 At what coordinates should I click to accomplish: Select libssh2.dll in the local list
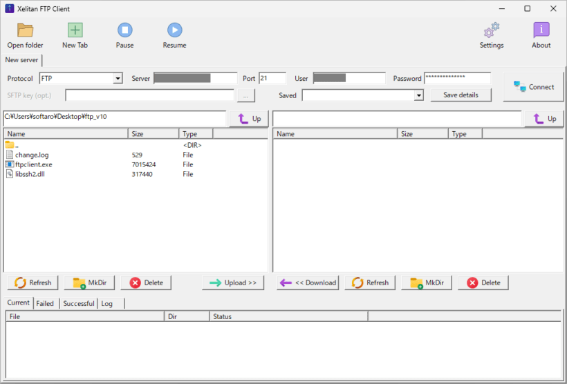tap(30, 175)
